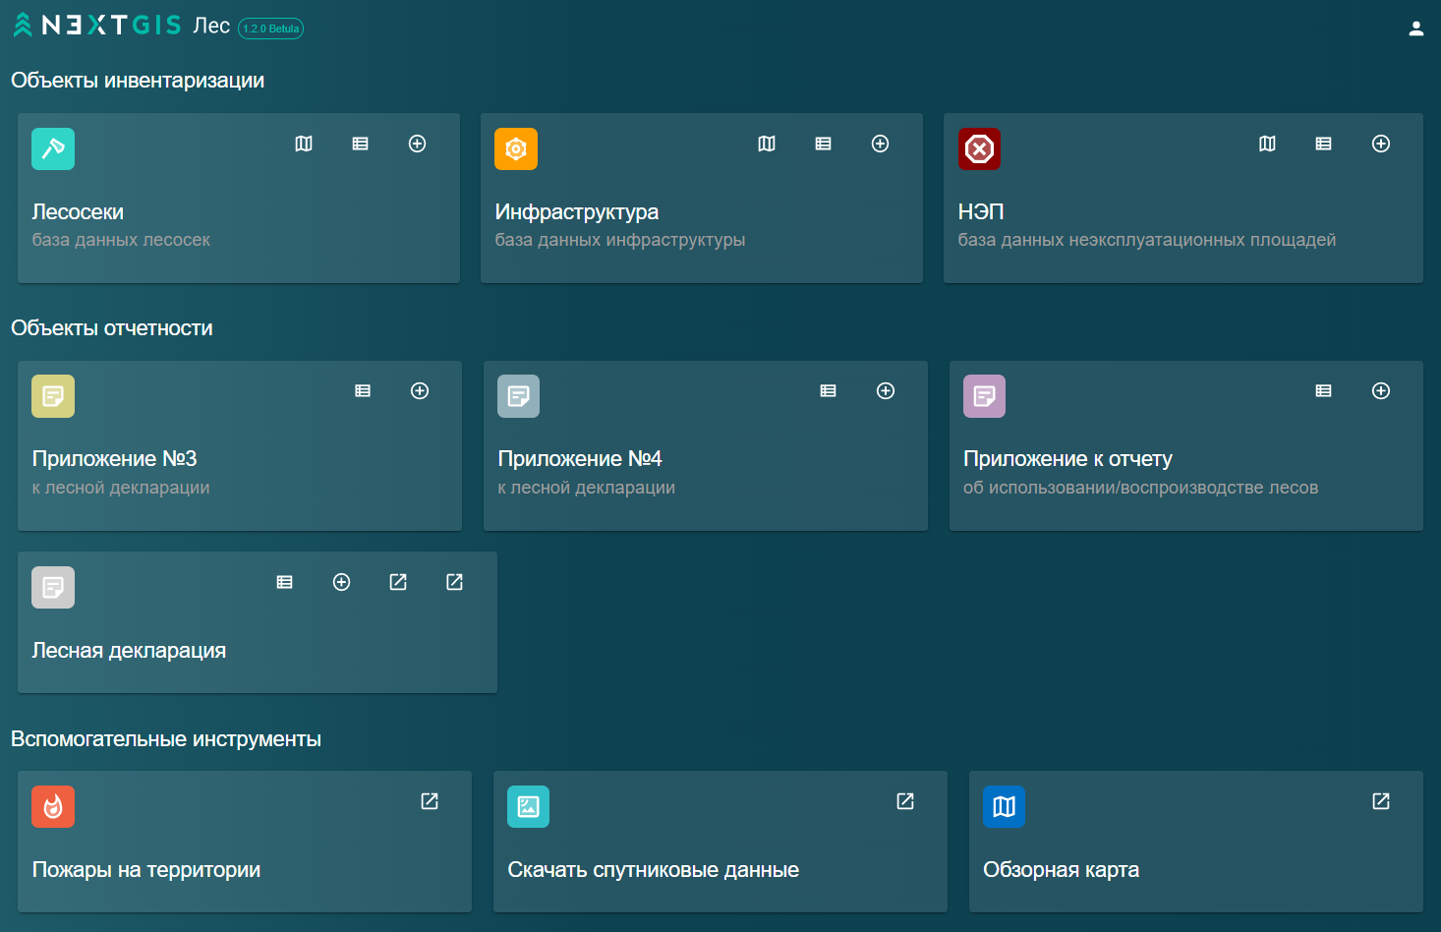Viewport: 1441px width, 932px height.
Task: Click the flame icon on Пожары card
Action: point(52,806)
